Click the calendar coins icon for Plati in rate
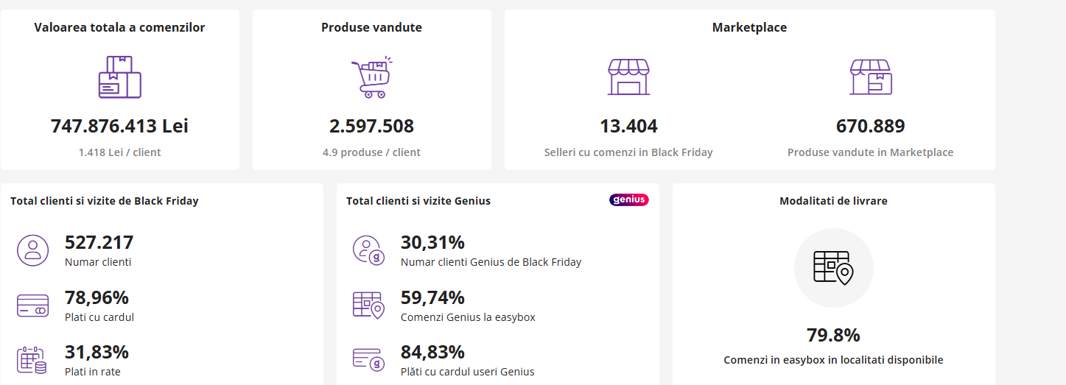Screen dimensions: 1066x385 click(32, 359)
